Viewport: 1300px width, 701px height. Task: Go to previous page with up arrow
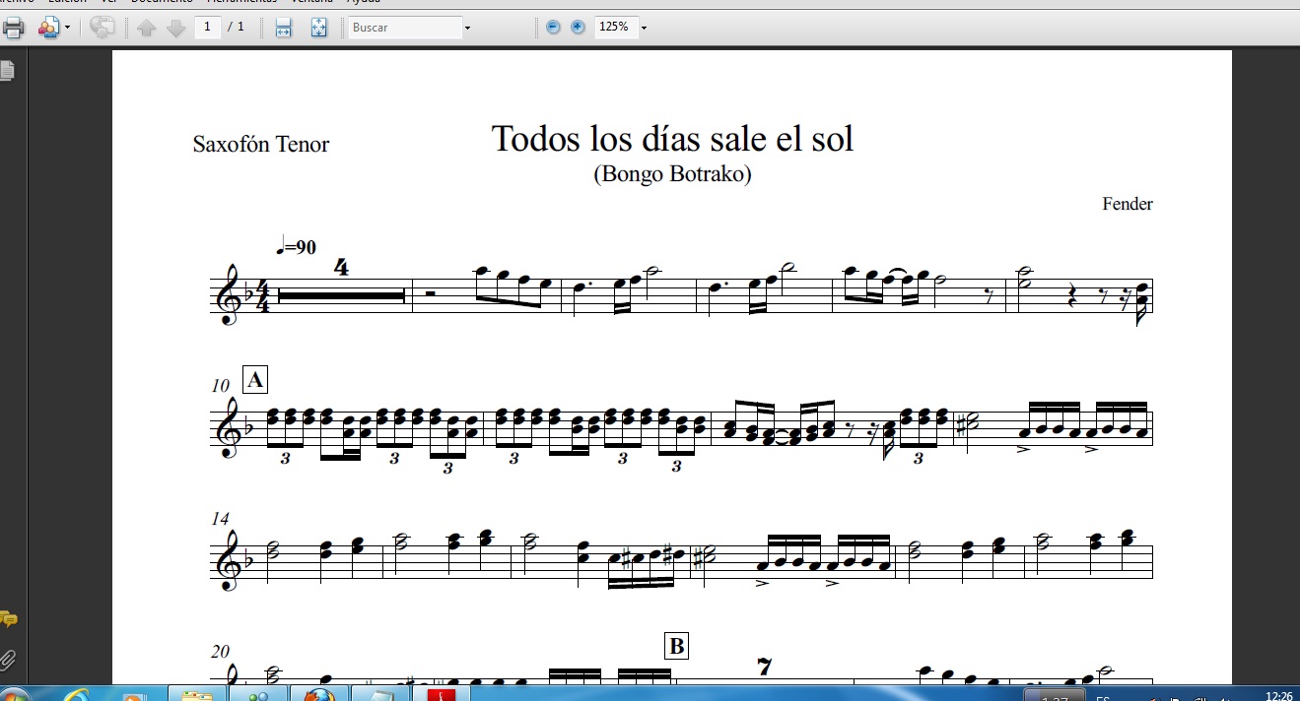[147, 29]
